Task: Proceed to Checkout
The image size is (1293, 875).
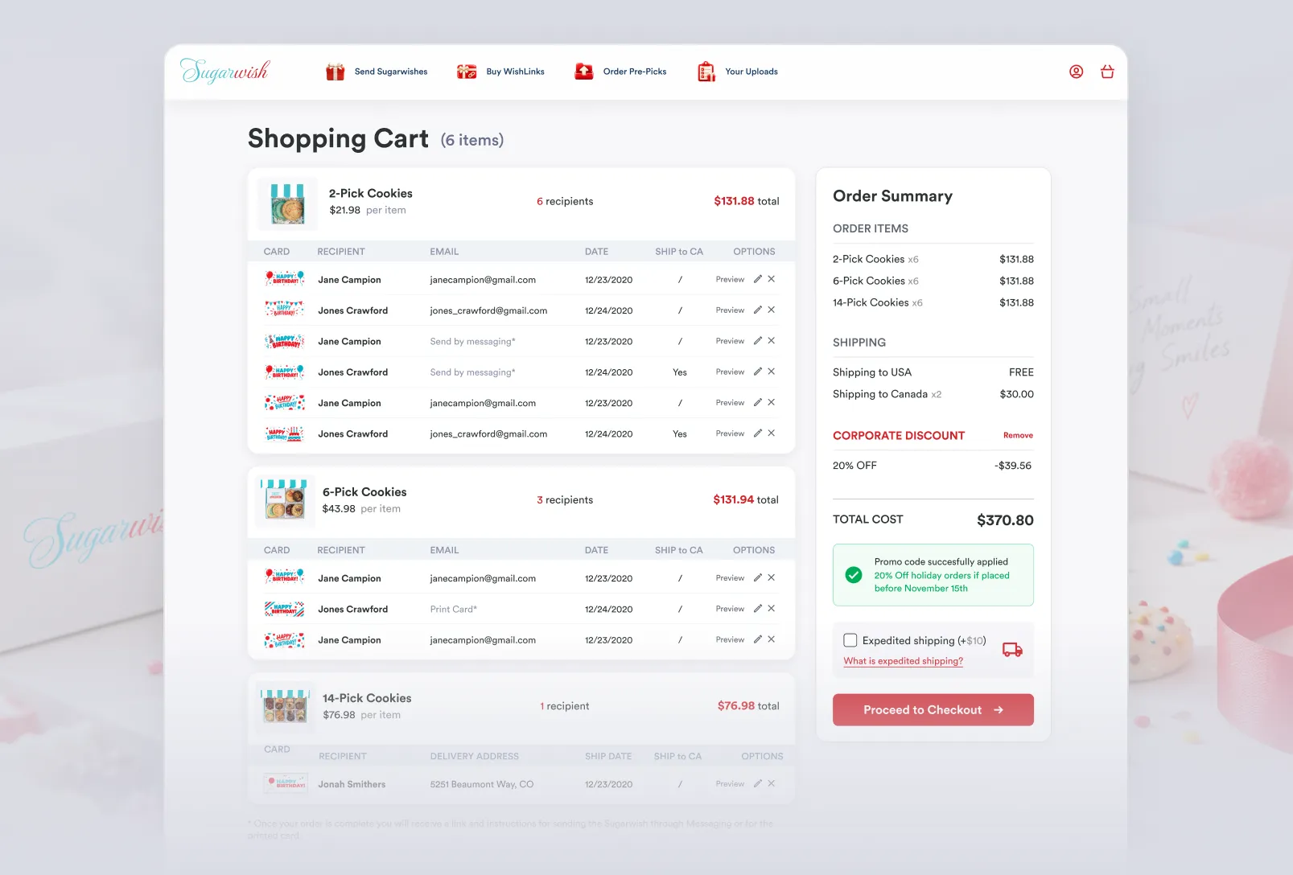Action: [933, 710]
